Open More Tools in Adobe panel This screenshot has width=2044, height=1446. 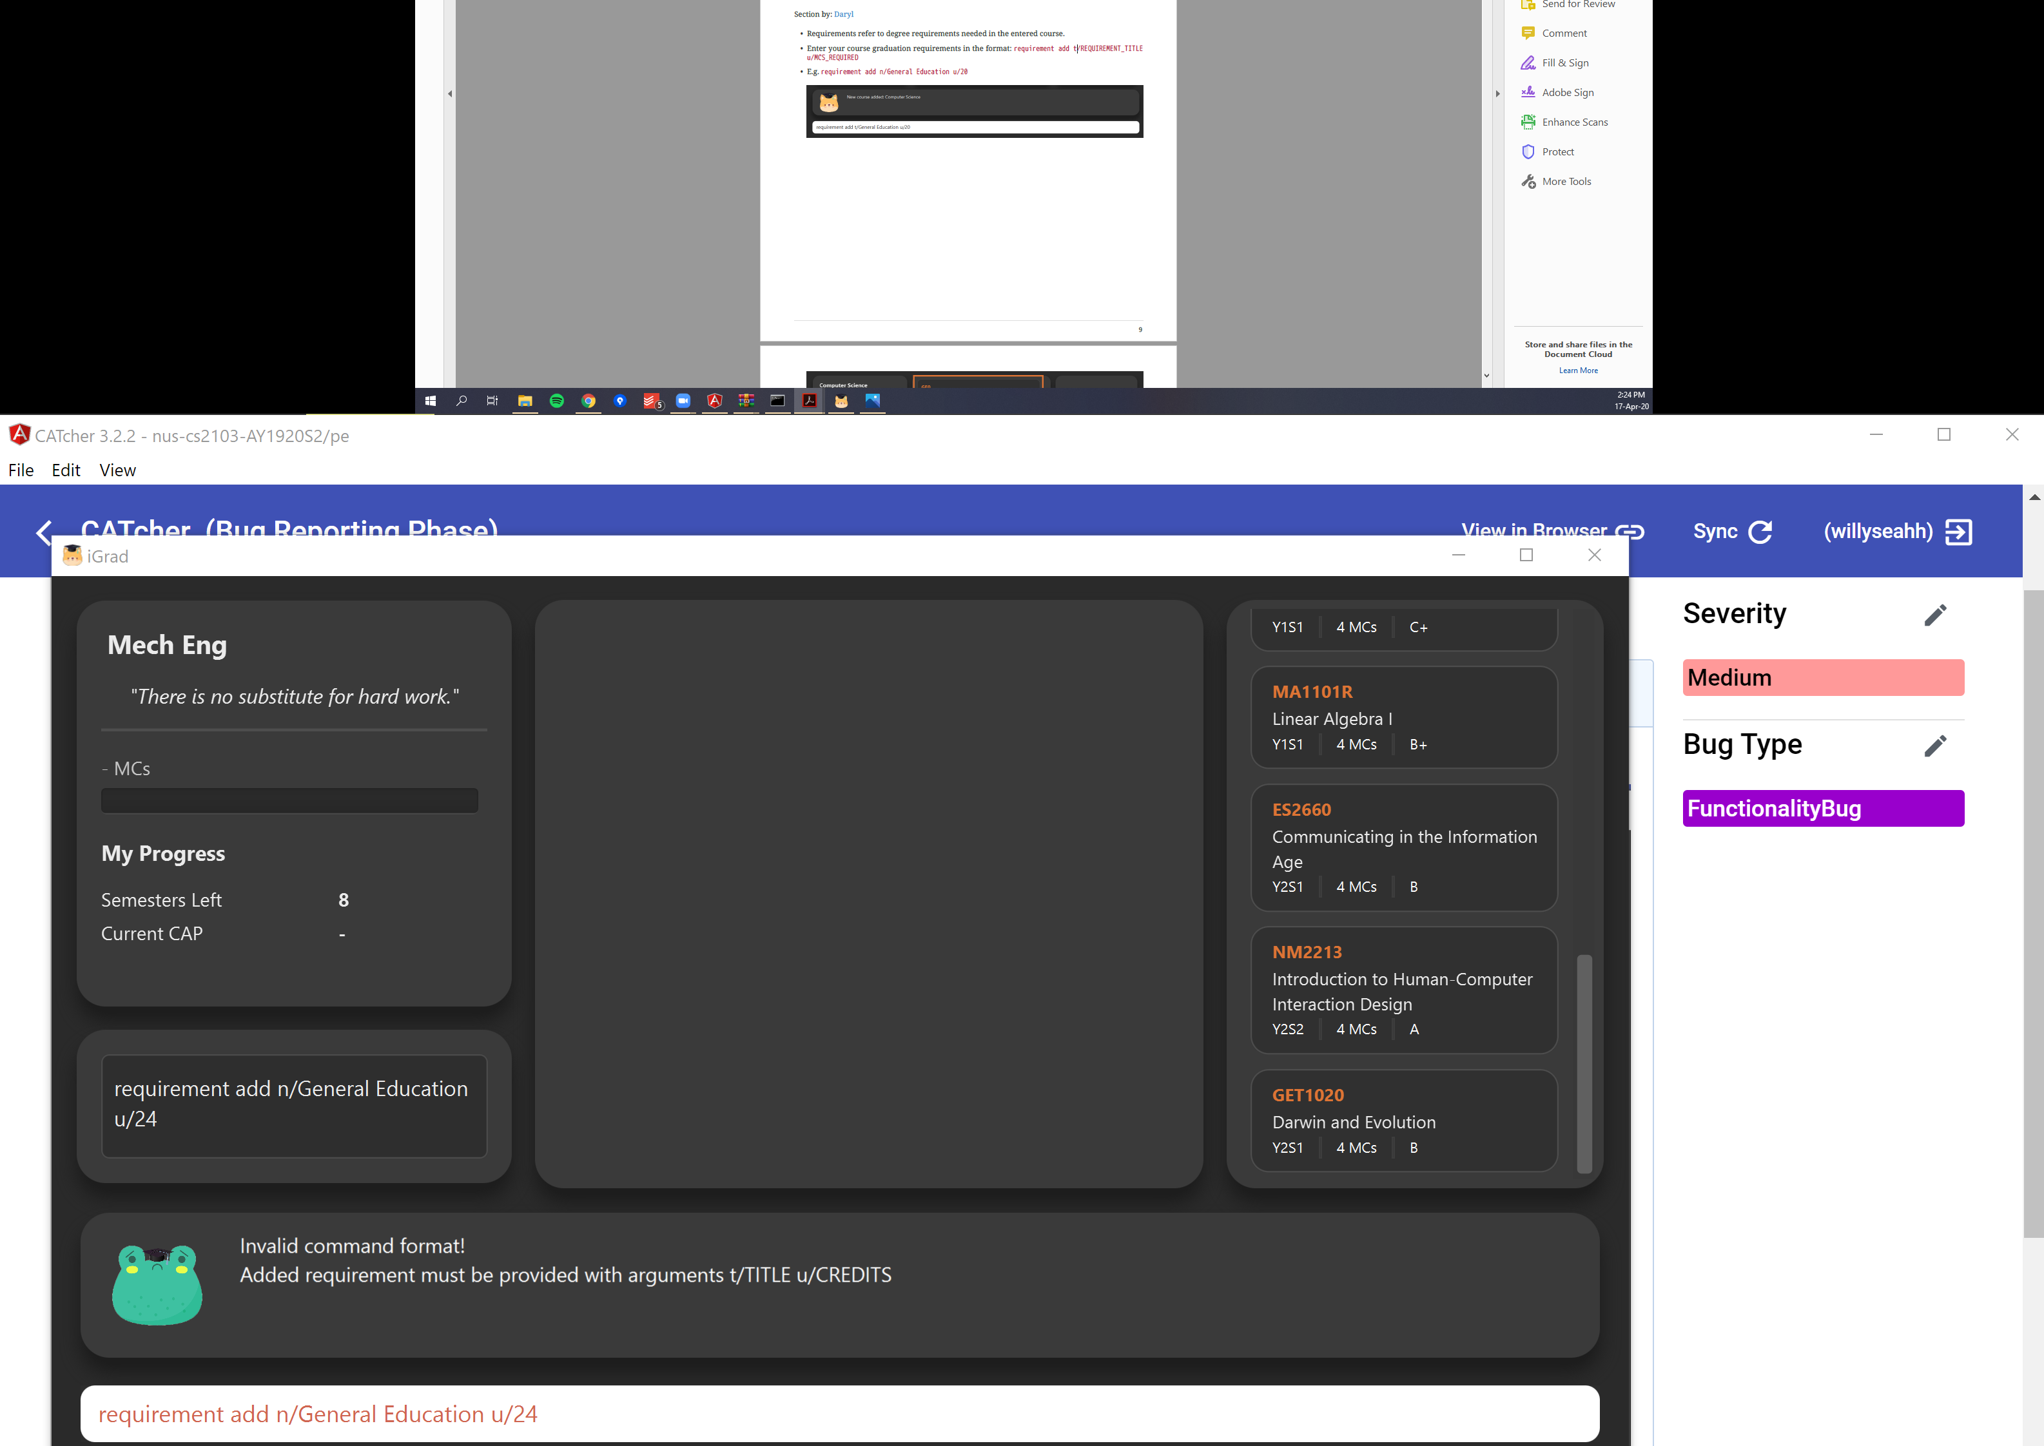click(1566, 182)
